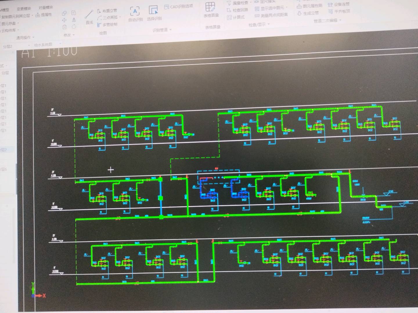This screenshot has height=313, width=418.
Task: Click the mirror icon in 修改 group
Action: [x=74, y=20]
